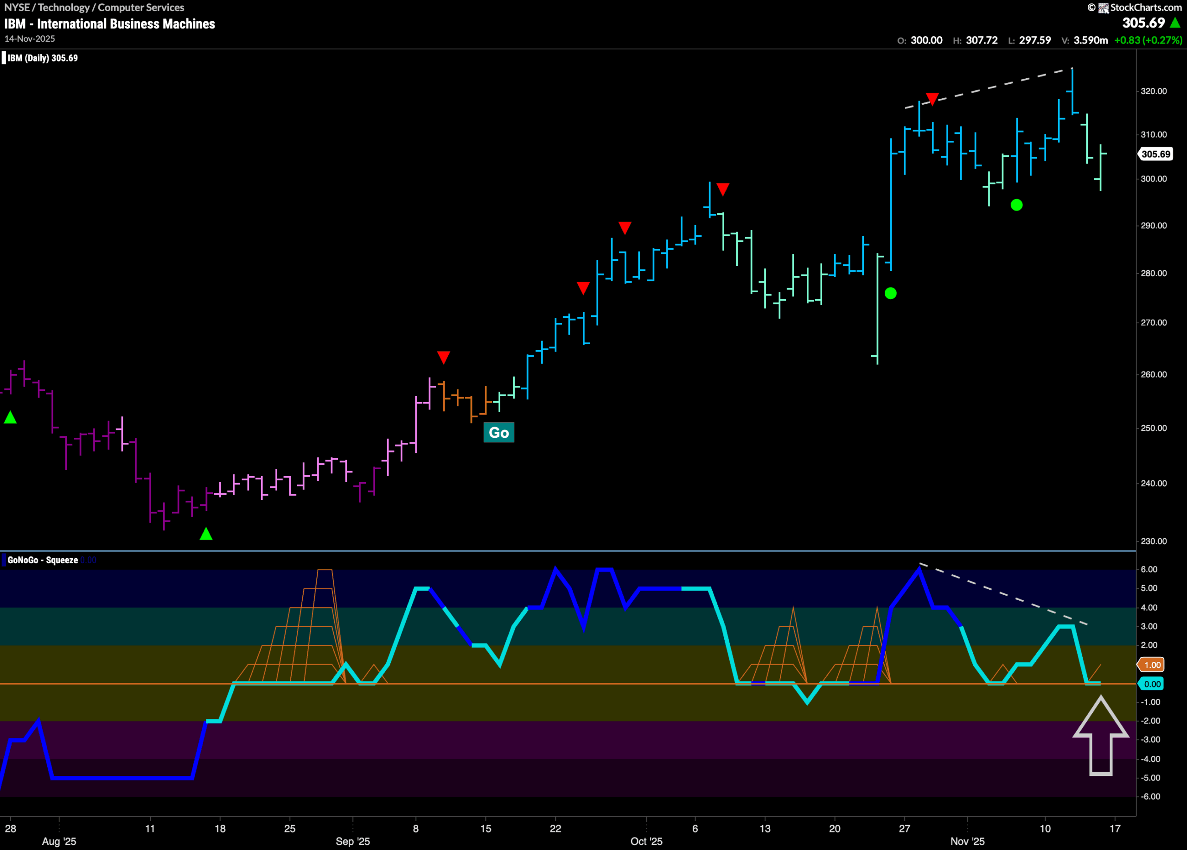The image size is (1187, 850).
Task: Click the white 305.69 price tag on axis
Action: [x=1155, y=154]
